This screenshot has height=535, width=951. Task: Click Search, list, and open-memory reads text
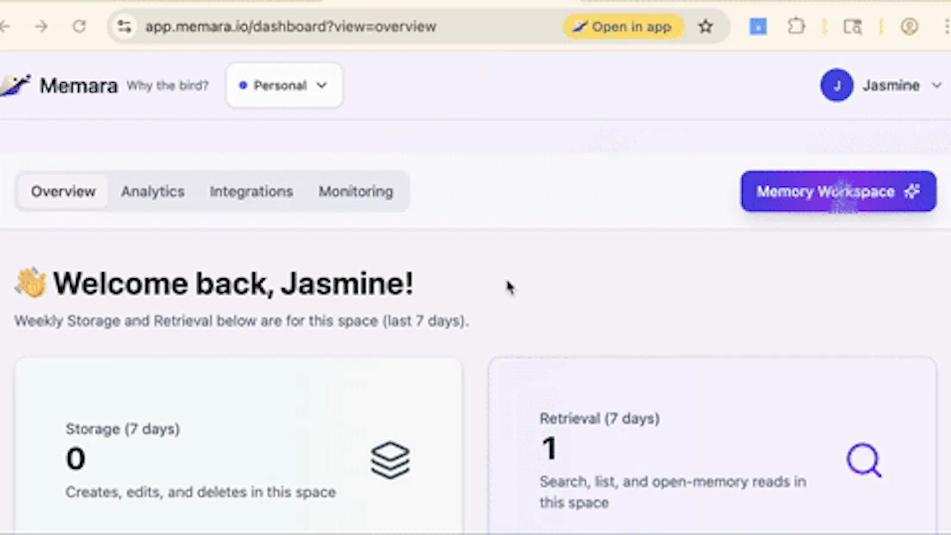click(x=673, y=492)
